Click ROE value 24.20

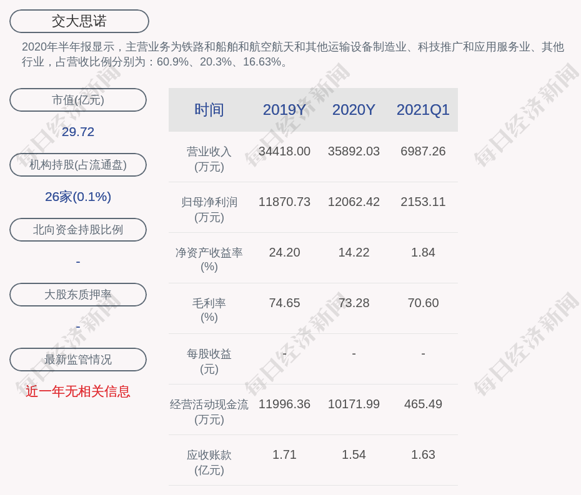tap(285, 253)
